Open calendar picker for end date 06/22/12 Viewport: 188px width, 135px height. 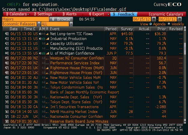click(180, 19)
